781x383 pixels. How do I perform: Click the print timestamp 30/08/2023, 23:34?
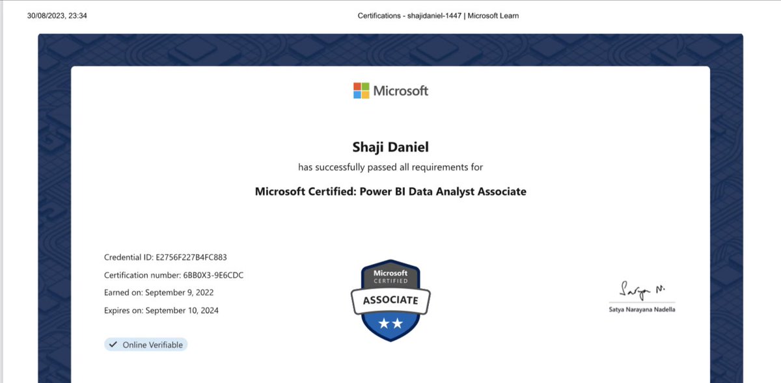point(57,16)
